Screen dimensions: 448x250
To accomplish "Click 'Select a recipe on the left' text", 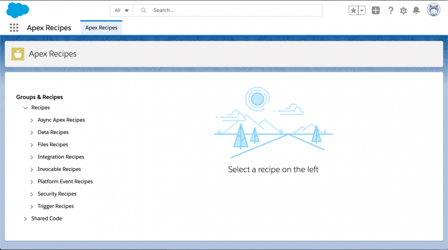I will 273,169.
